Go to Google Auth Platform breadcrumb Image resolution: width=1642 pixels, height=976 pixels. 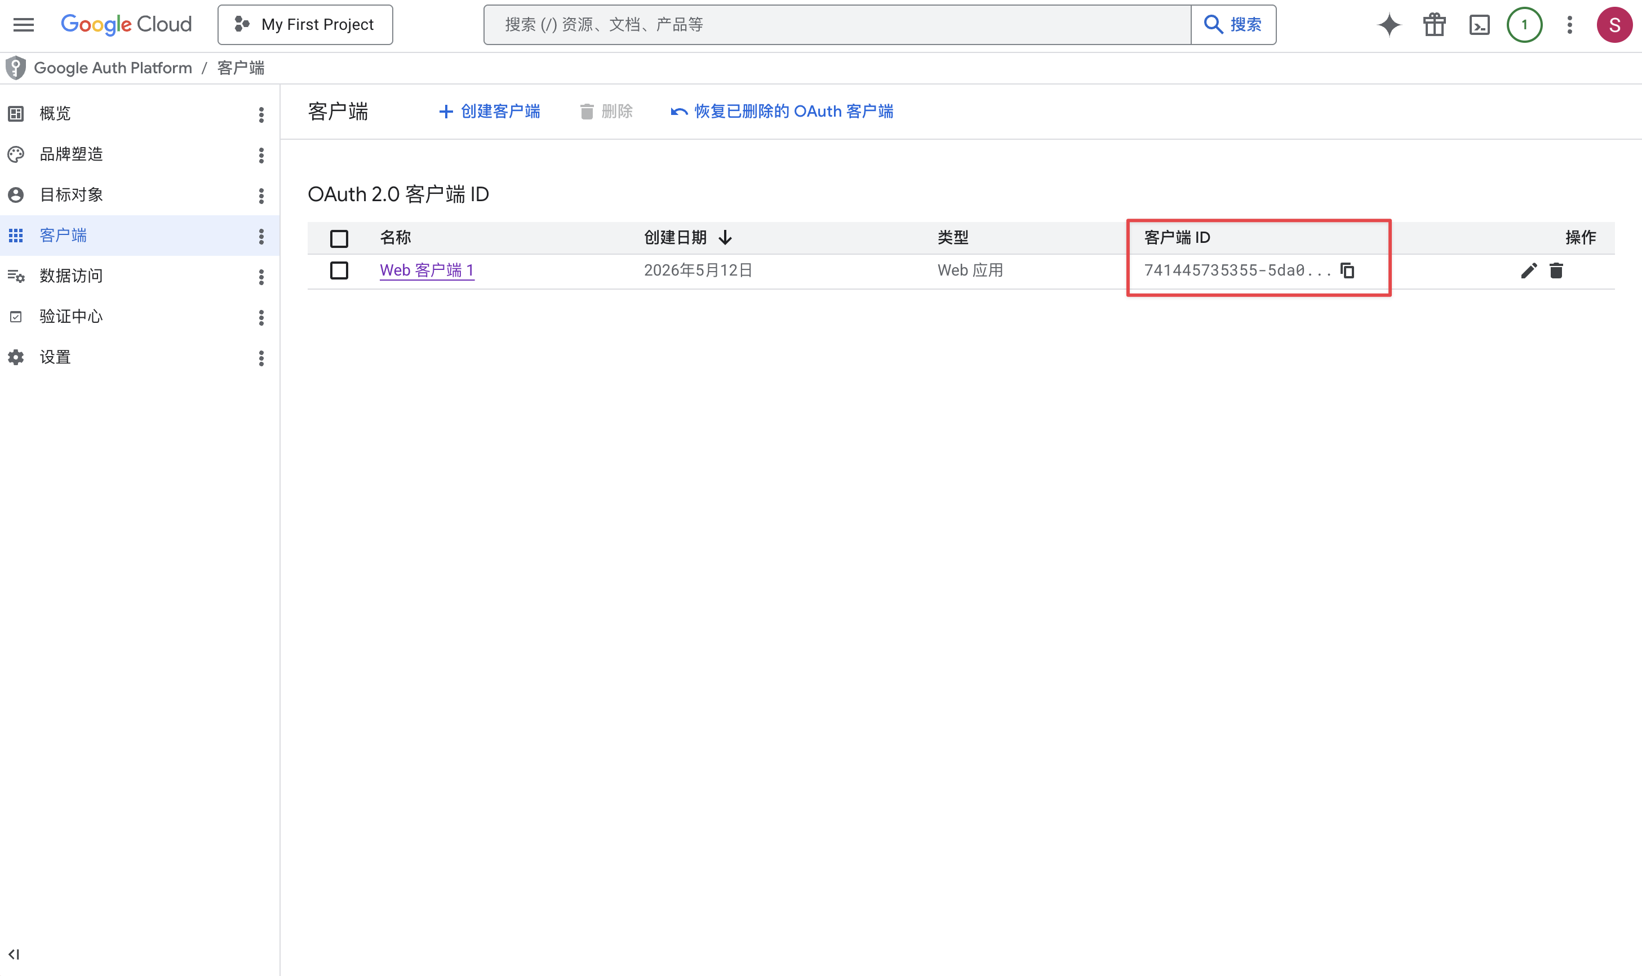(x=113, y=68)
